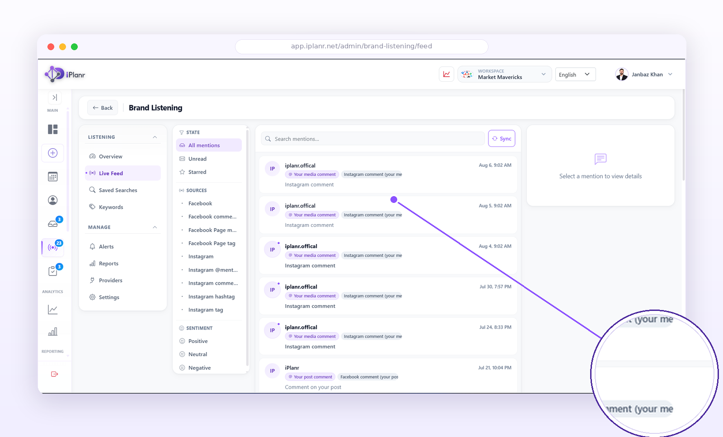723x437 pixels.
Task: Open Providers under Manage
Action: click(x=122, y=280)
